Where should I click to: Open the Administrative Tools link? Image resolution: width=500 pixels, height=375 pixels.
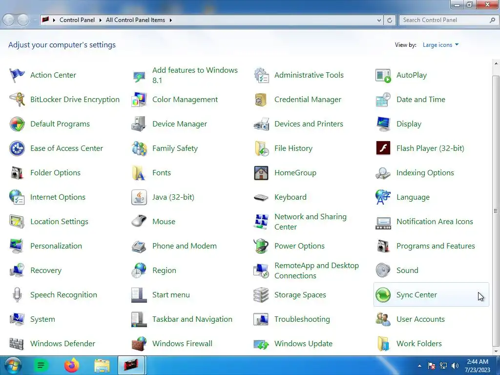[309, 75]
